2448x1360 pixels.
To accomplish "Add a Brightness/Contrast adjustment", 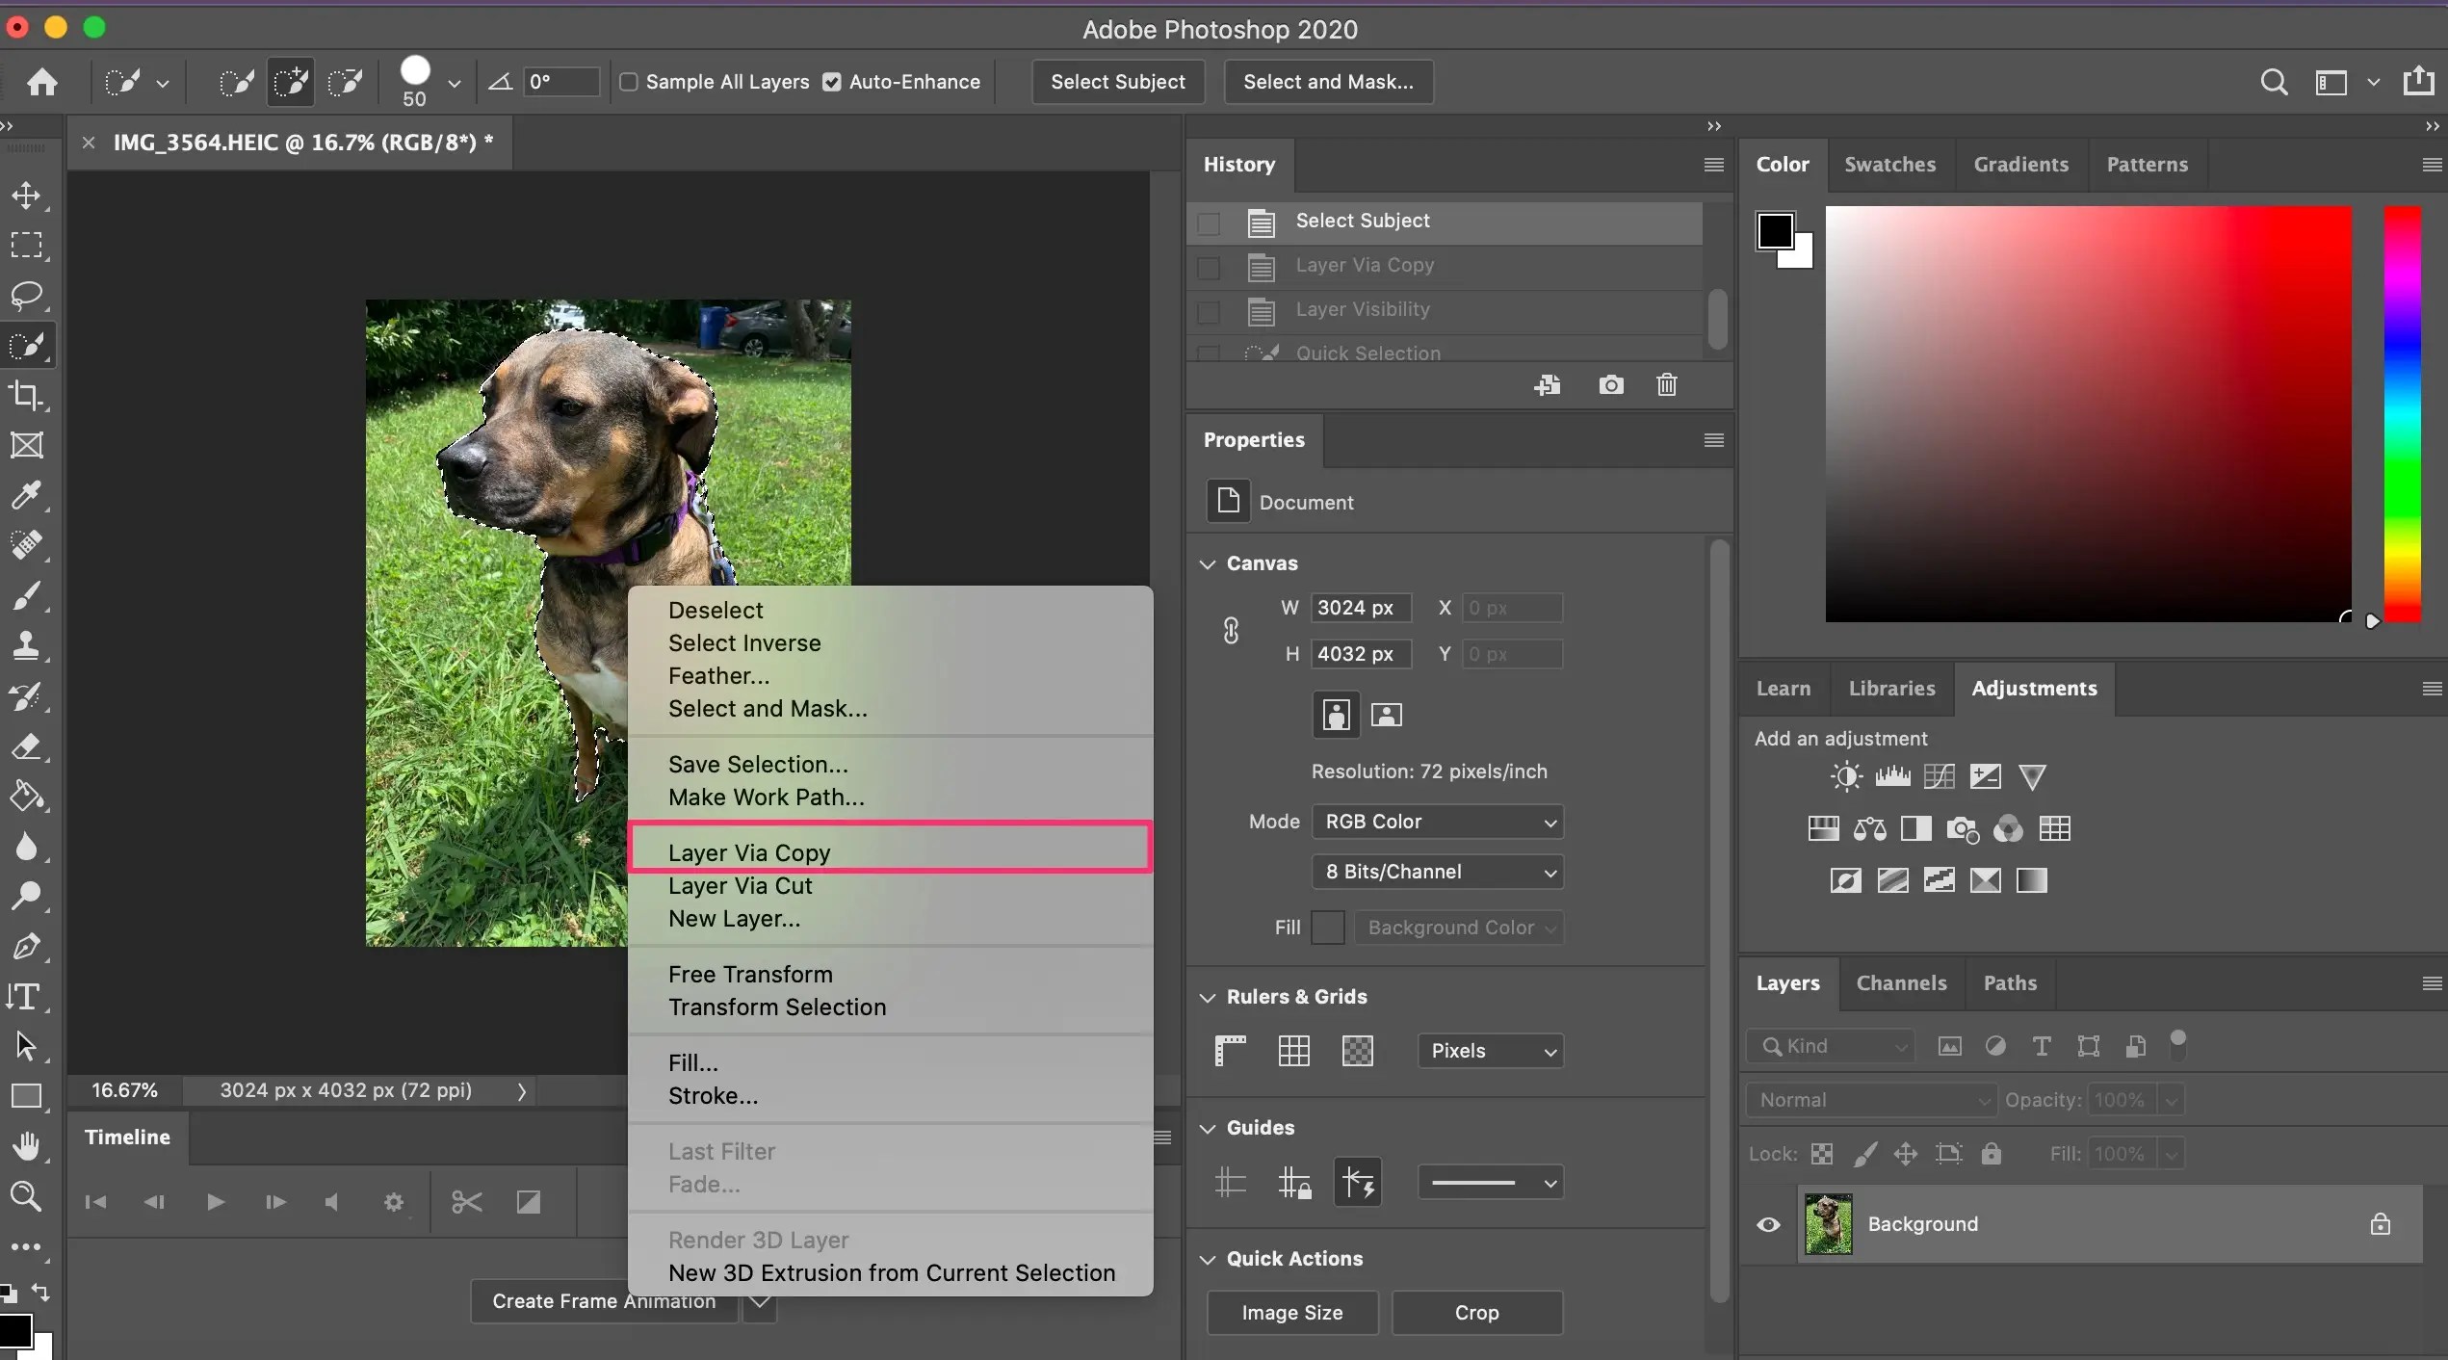I will (x=1845, y=776).
